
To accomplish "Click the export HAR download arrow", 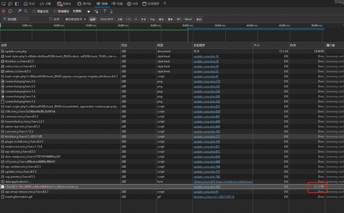I will coord(112,11).
